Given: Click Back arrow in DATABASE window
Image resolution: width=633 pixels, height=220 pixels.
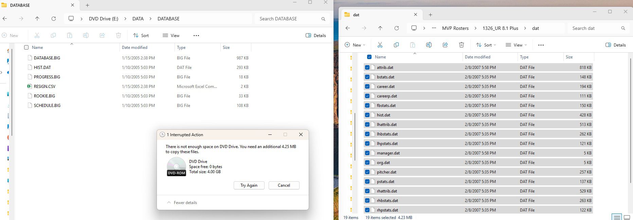Looking at the screenshot, I should coord(5,19).
